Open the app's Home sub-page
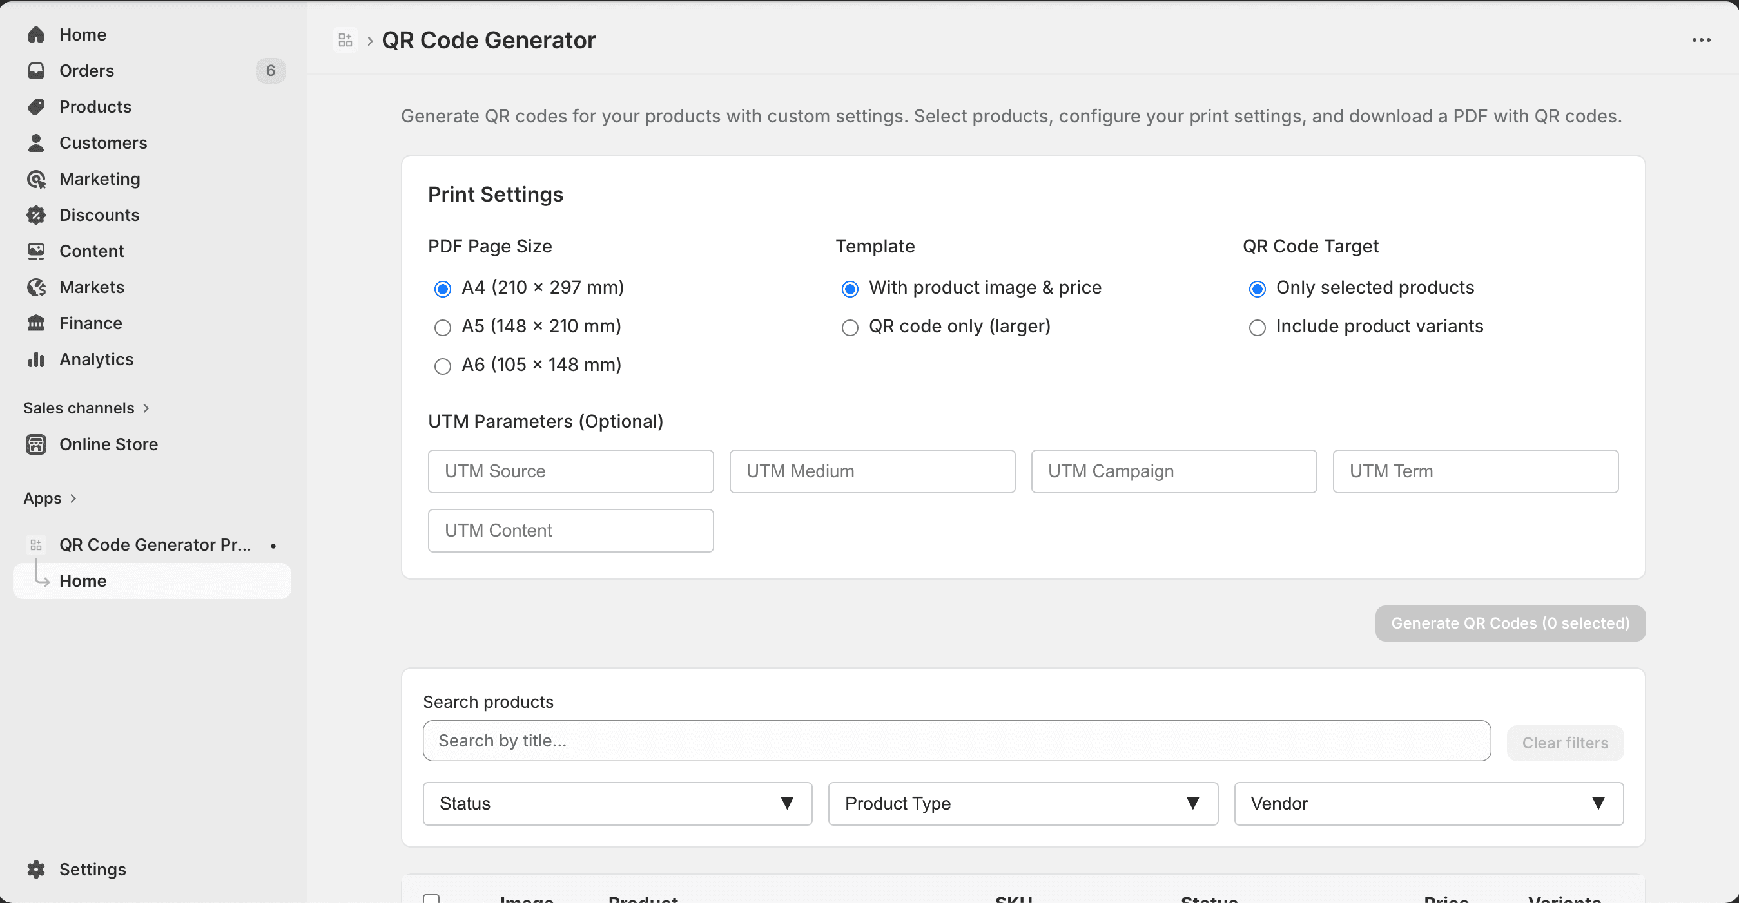 [83, 581]
